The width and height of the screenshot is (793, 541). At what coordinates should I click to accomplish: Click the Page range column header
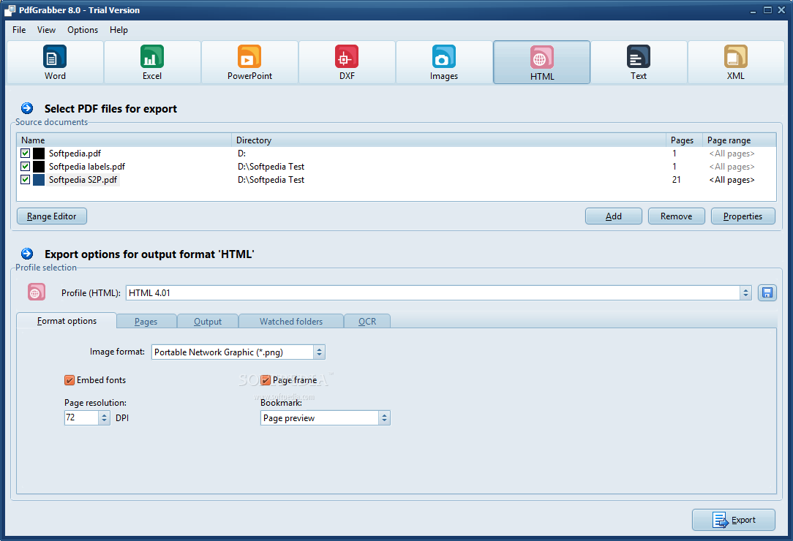740,140
